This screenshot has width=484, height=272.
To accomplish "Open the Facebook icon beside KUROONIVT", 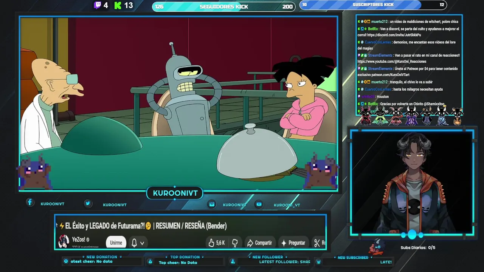I will (x=30, y=202).
